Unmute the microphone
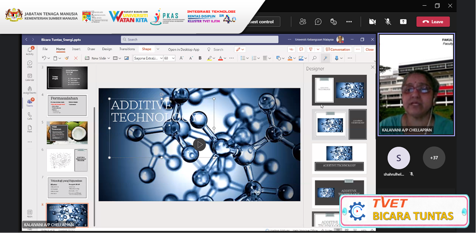Viewport: 476px width, 233px height. [x=388, y=22]
